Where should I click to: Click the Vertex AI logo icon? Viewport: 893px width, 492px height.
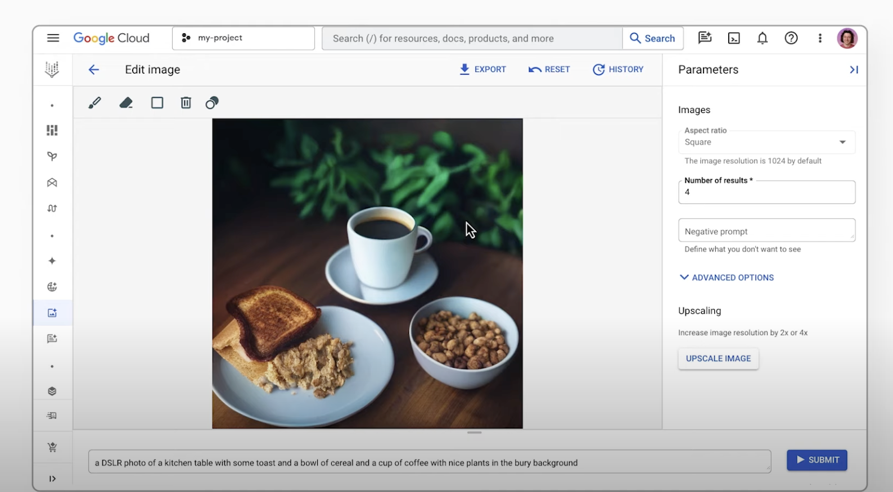[x=52, y=69]
